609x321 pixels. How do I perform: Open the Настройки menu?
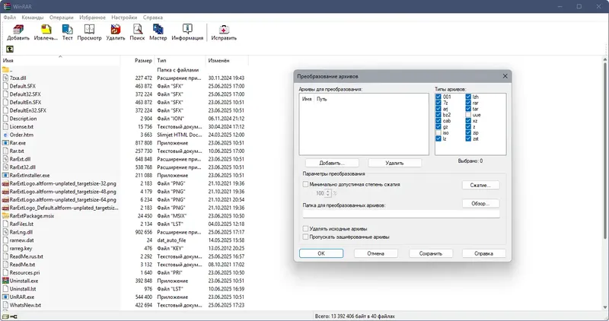[124, 17]
